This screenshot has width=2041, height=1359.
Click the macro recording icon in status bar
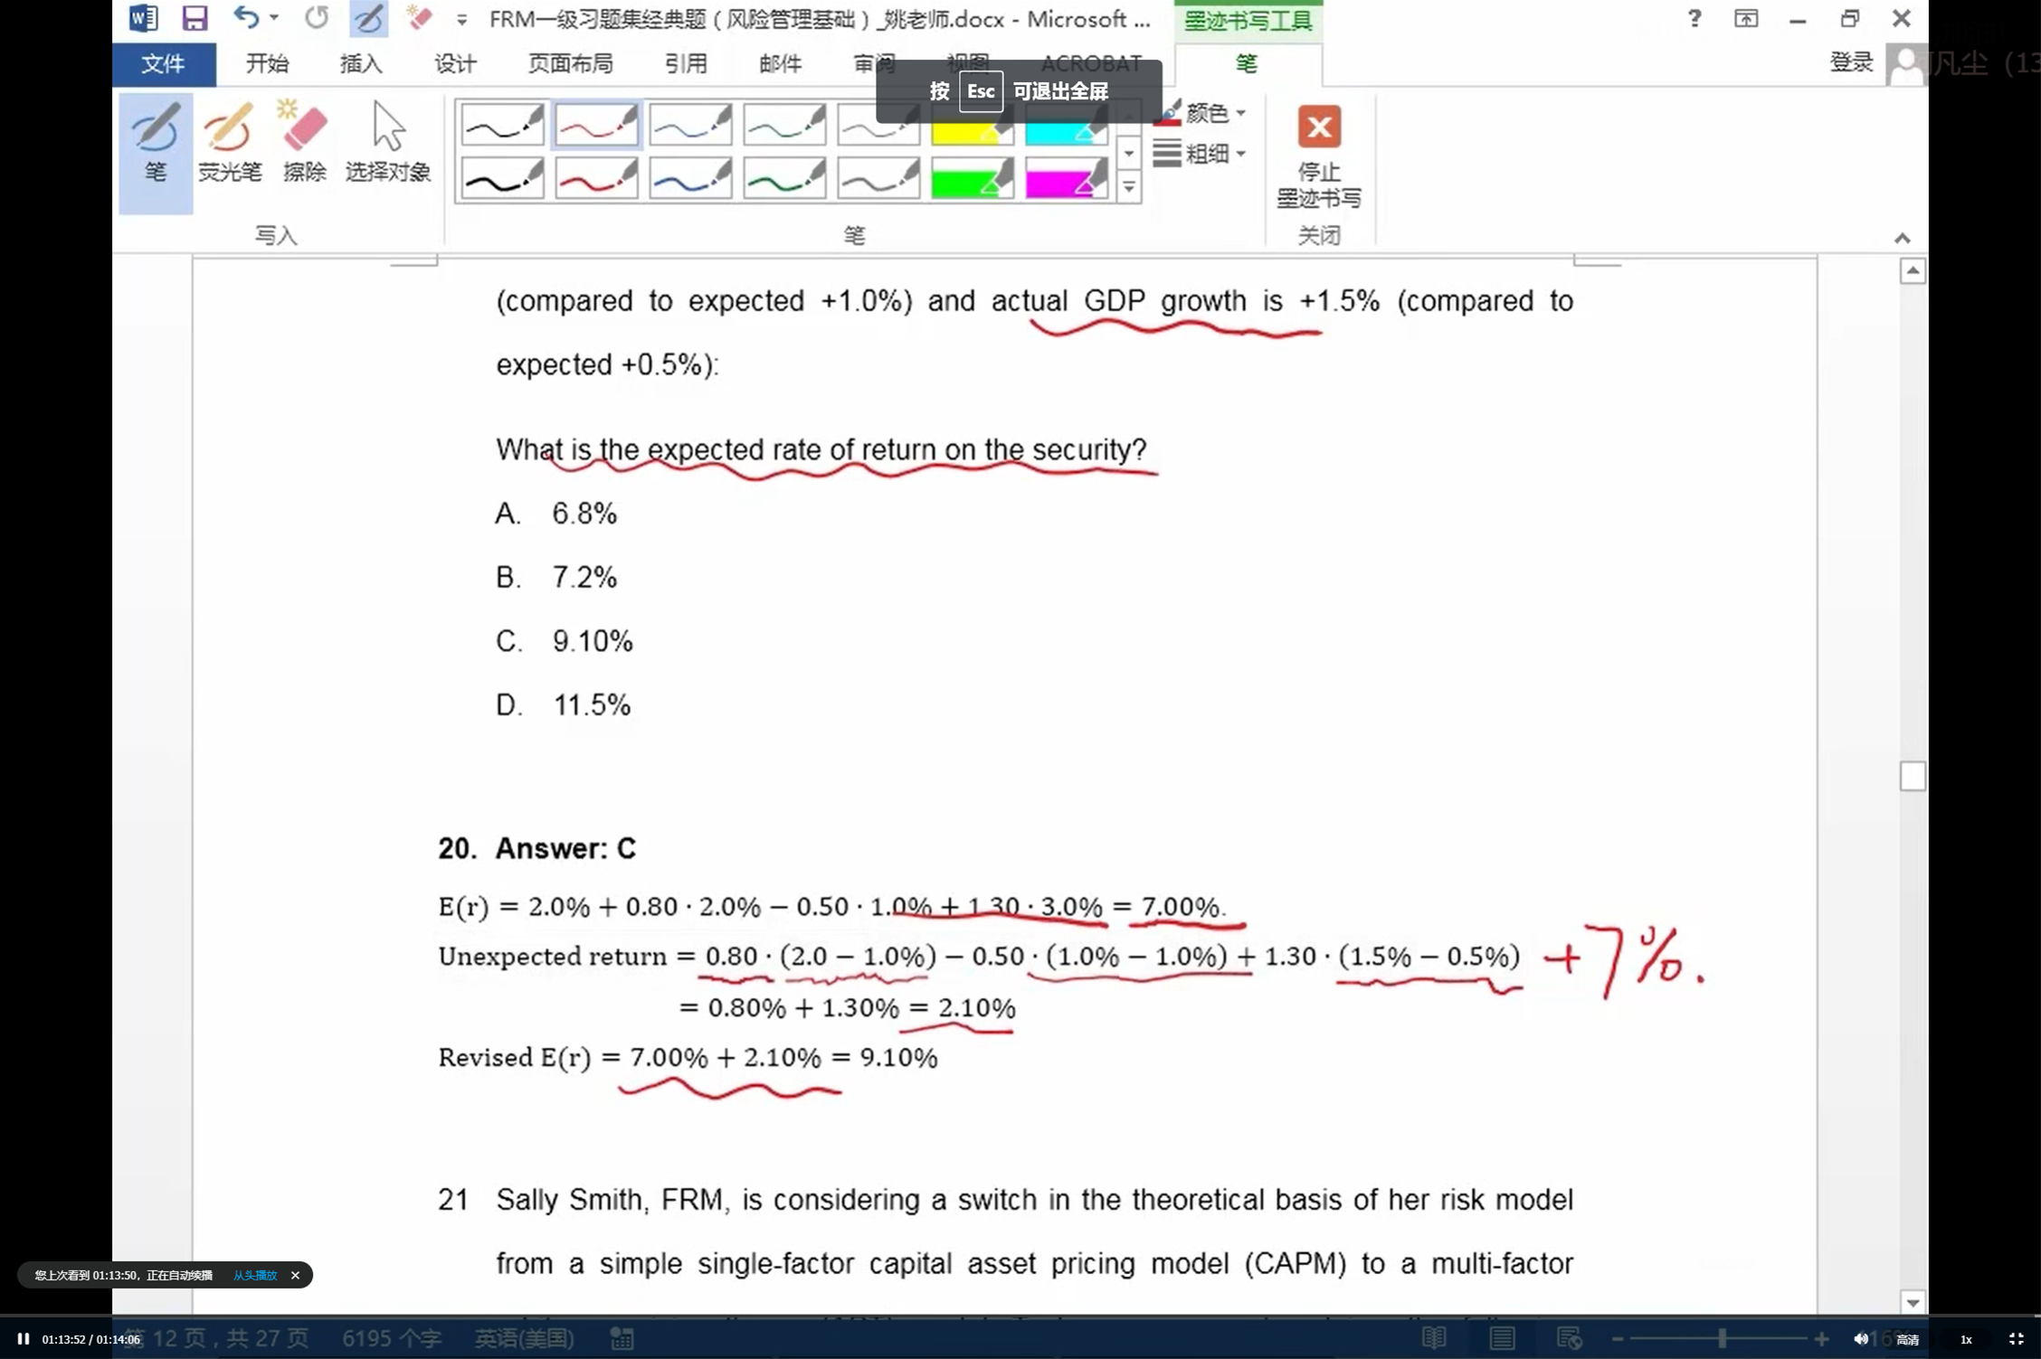(x=622, y=1338)
